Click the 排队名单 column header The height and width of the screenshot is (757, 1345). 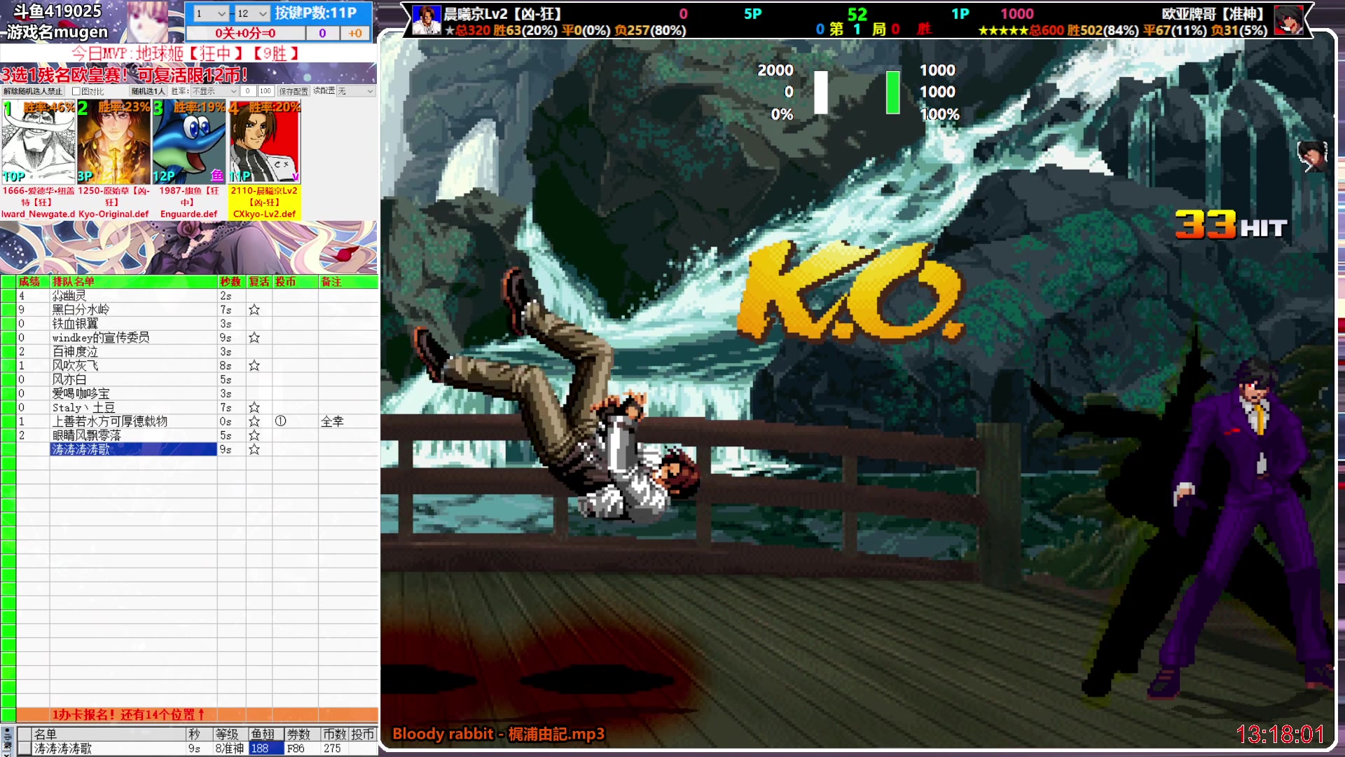pos(133,282)
